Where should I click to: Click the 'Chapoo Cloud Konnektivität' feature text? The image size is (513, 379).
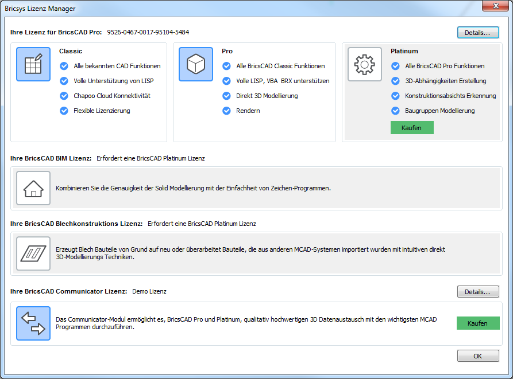coord(112,96)
